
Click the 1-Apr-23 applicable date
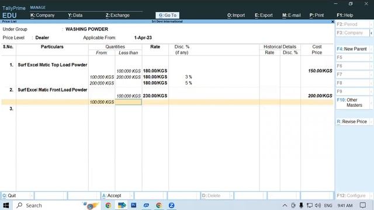143,37
